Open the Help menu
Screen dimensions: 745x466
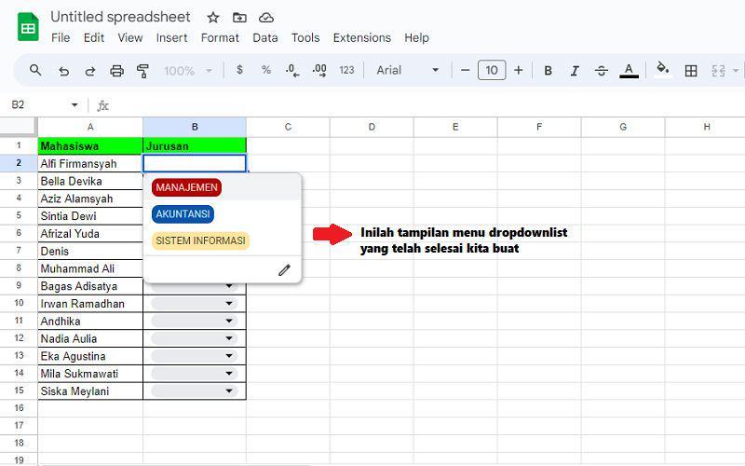[x=416, y=38]
